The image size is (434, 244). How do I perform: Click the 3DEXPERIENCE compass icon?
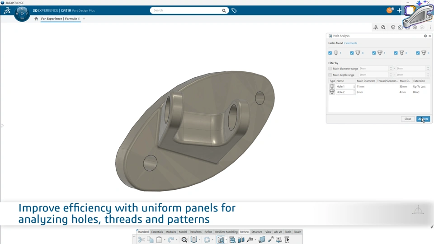[22, 14]
